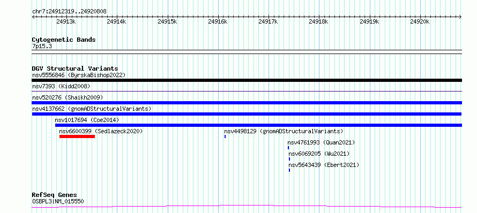Select the blue nsv4137662 variant bar

tap(247, 114)
